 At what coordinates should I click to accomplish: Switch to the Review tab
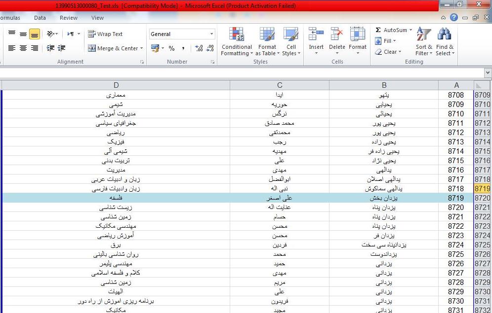[68, 17]
